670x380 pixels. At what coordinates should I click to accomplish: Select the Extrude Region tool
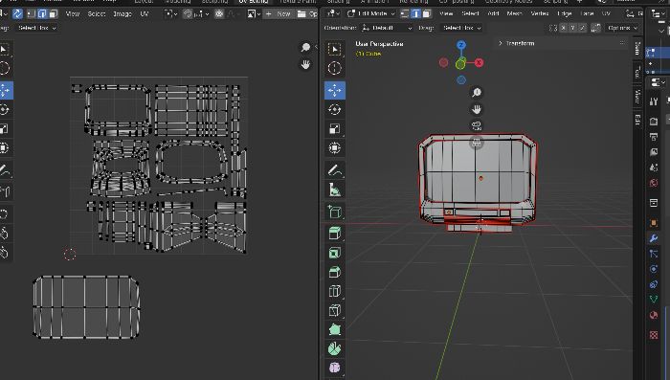[x=335, y=234]
